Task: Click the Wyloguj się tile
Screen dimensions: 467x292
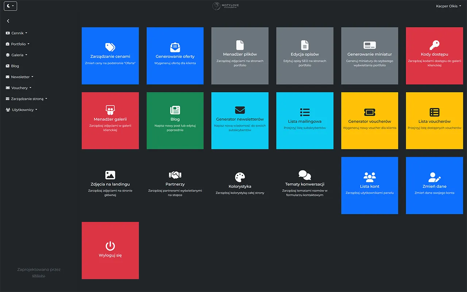Action: coord(110,250)
